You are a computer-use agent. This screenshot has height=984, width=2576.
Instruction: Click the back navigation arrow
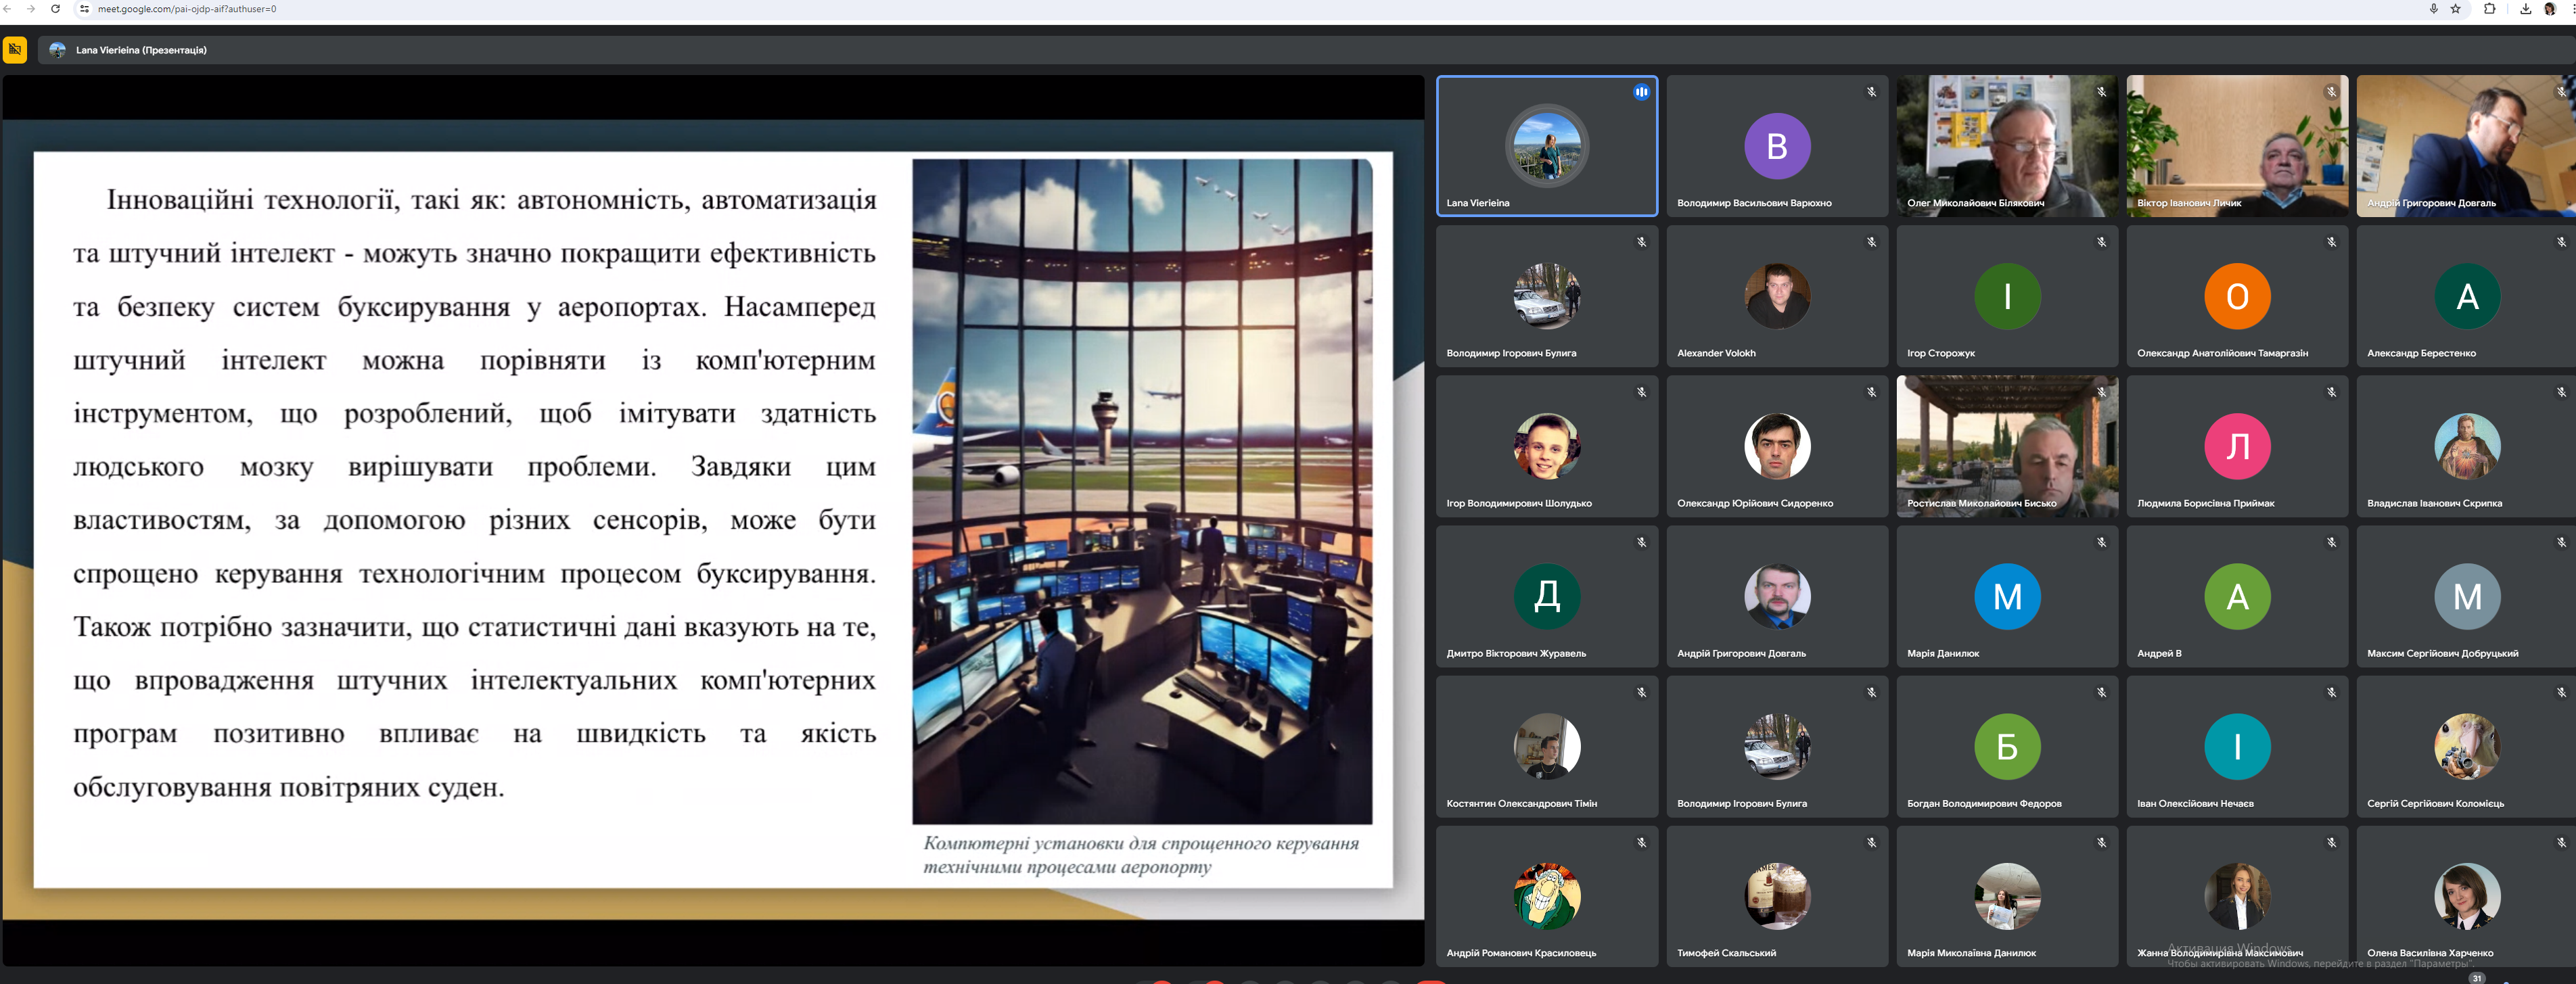click(x=8, y=9)
